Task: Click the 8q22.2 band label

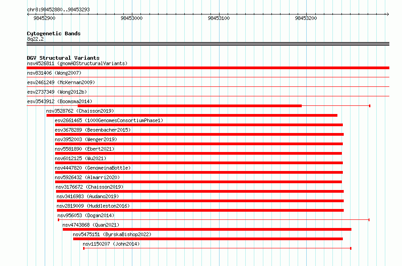Action: [35, 39]
